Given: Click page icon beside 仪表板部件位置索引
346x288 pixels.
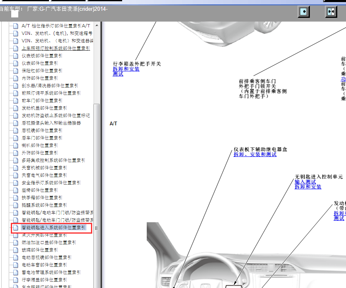Looking at the screenshot, I should [15, 56].
